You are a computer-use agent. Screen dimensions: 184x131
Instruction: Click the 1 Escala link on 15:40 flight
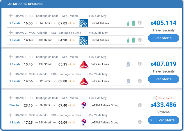[x=15, y=64]
